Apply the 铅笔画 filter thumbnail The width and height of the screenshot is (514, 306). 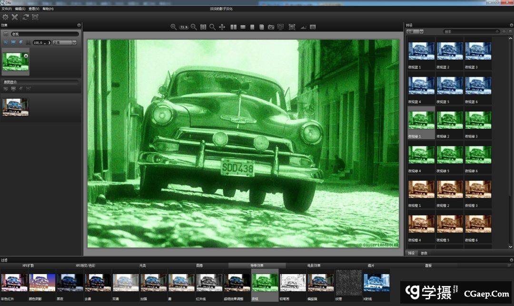coord(293,282)
